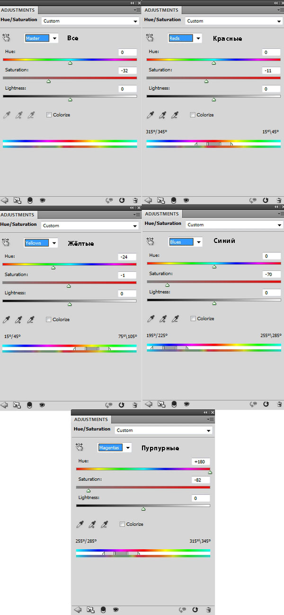Screen dimensions: 284x615
Task: Pick the plain eyedropper in Reds panel
Action: (151, 115)
